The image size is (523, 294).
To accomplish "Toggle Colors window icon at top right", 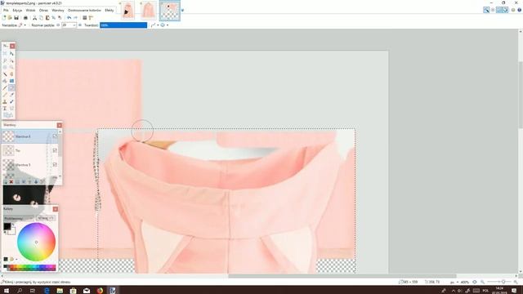I will [x=505, y=10].
